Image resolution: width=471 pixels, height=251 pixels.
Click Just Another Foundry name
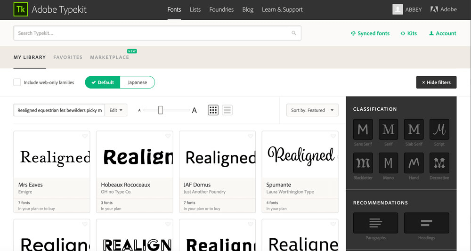point(204,192)
